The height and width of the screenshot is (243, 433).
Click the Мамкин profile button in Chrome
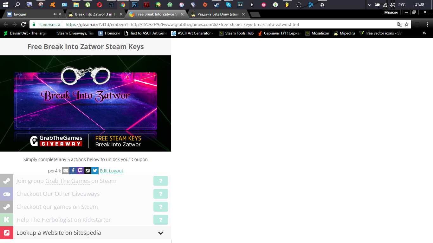(391, 12)
